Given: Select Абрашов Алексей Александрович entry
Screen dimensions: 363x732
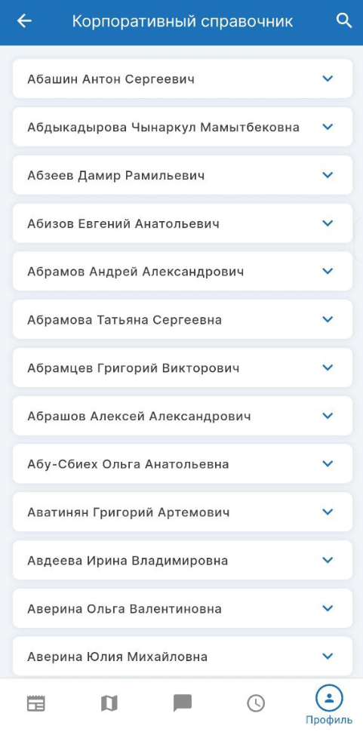Looking at the screenshot, I should pos(183,416).
